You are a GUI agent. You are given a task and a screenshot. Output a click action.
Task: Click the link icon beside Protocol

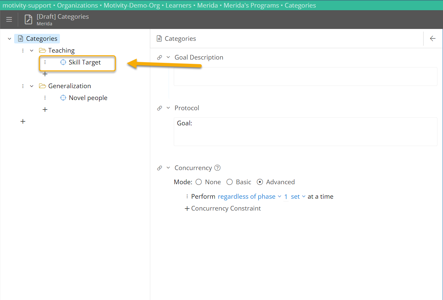coord(159,108)
